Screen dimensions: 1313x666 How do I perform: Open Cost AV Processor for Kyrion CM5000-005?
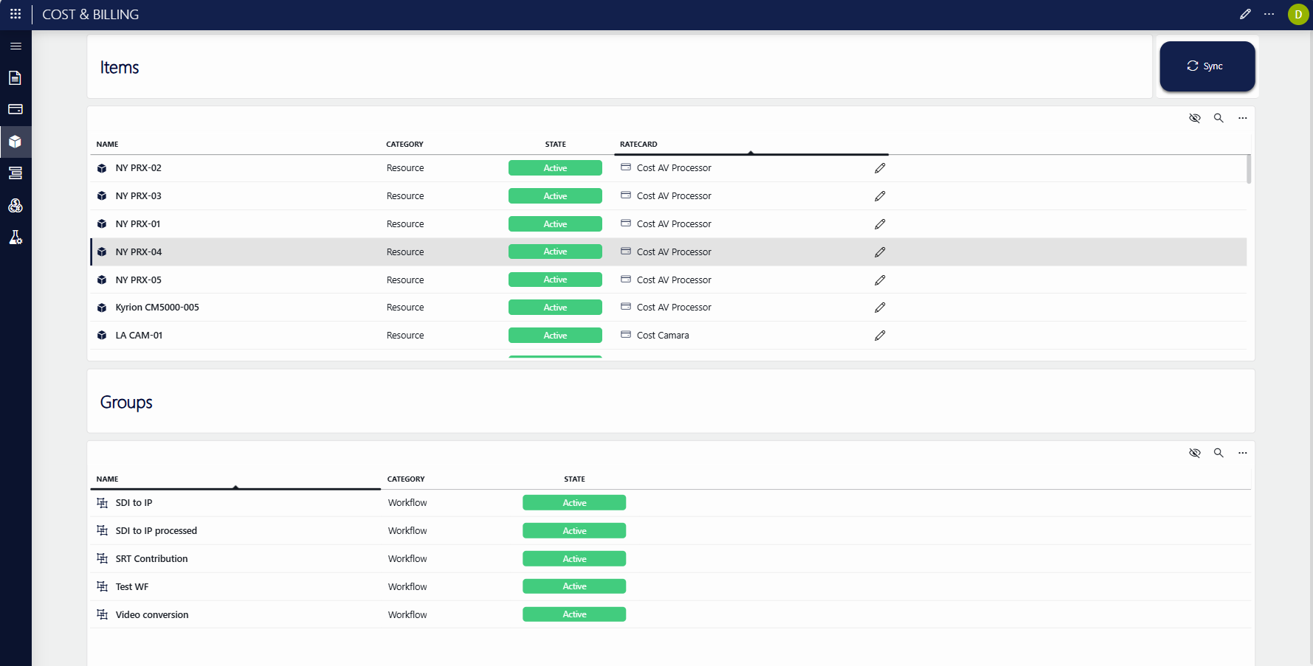pos(674,308)
